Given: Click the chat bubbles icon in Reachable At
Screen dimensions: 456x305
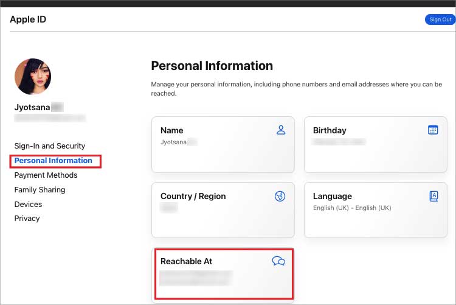Looking at the screenshot, I should click(278, 261).
